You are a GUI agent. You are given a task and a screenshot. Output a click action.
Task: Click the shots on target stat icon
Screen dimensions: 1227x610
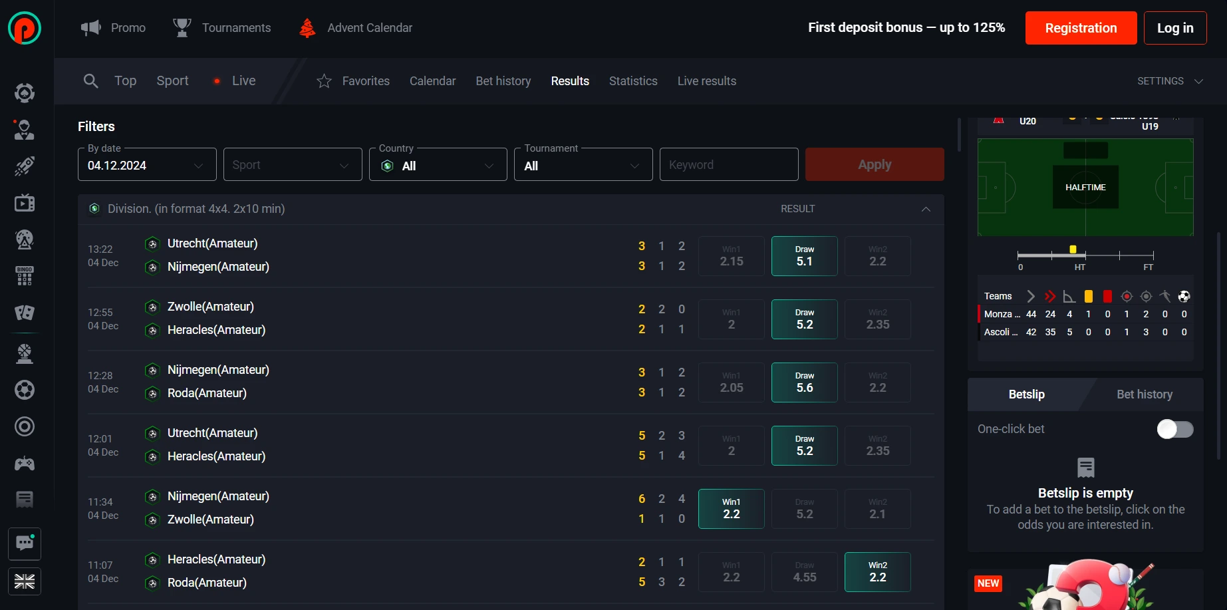pos(1127,296)
